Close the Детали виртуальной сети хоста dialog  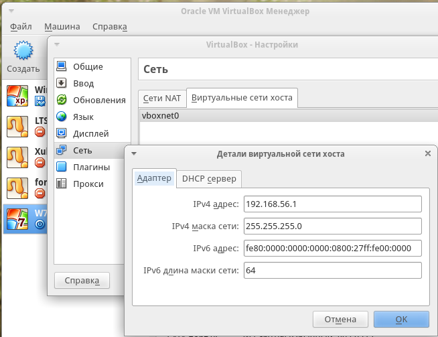click(x=428, y=153)
